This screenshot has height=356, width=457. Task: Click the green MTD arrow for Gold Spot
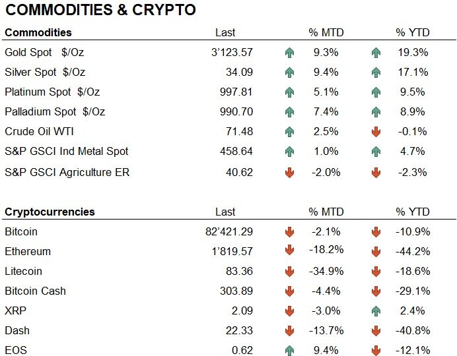coord(289,53)
